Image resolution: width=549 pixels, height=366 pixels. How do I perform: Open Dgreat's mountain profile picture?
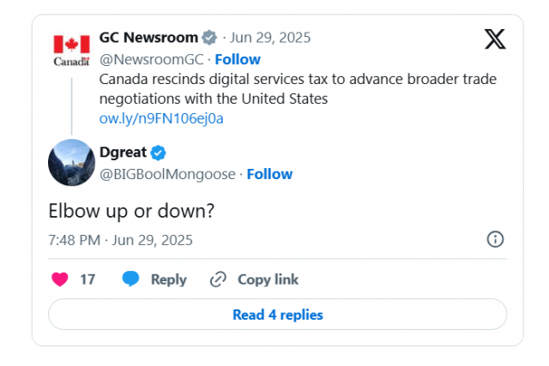pyautogui.click(x=72, y=162)
